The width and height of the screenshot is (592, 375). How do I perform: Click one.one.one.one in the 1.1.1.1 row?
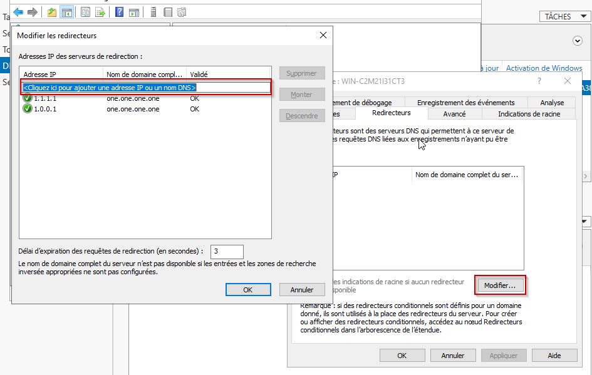pos(133,98)
